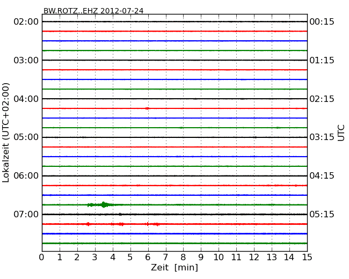
Task: Select the 01:15 UTC tick label
Action: (x=322, y=60)
